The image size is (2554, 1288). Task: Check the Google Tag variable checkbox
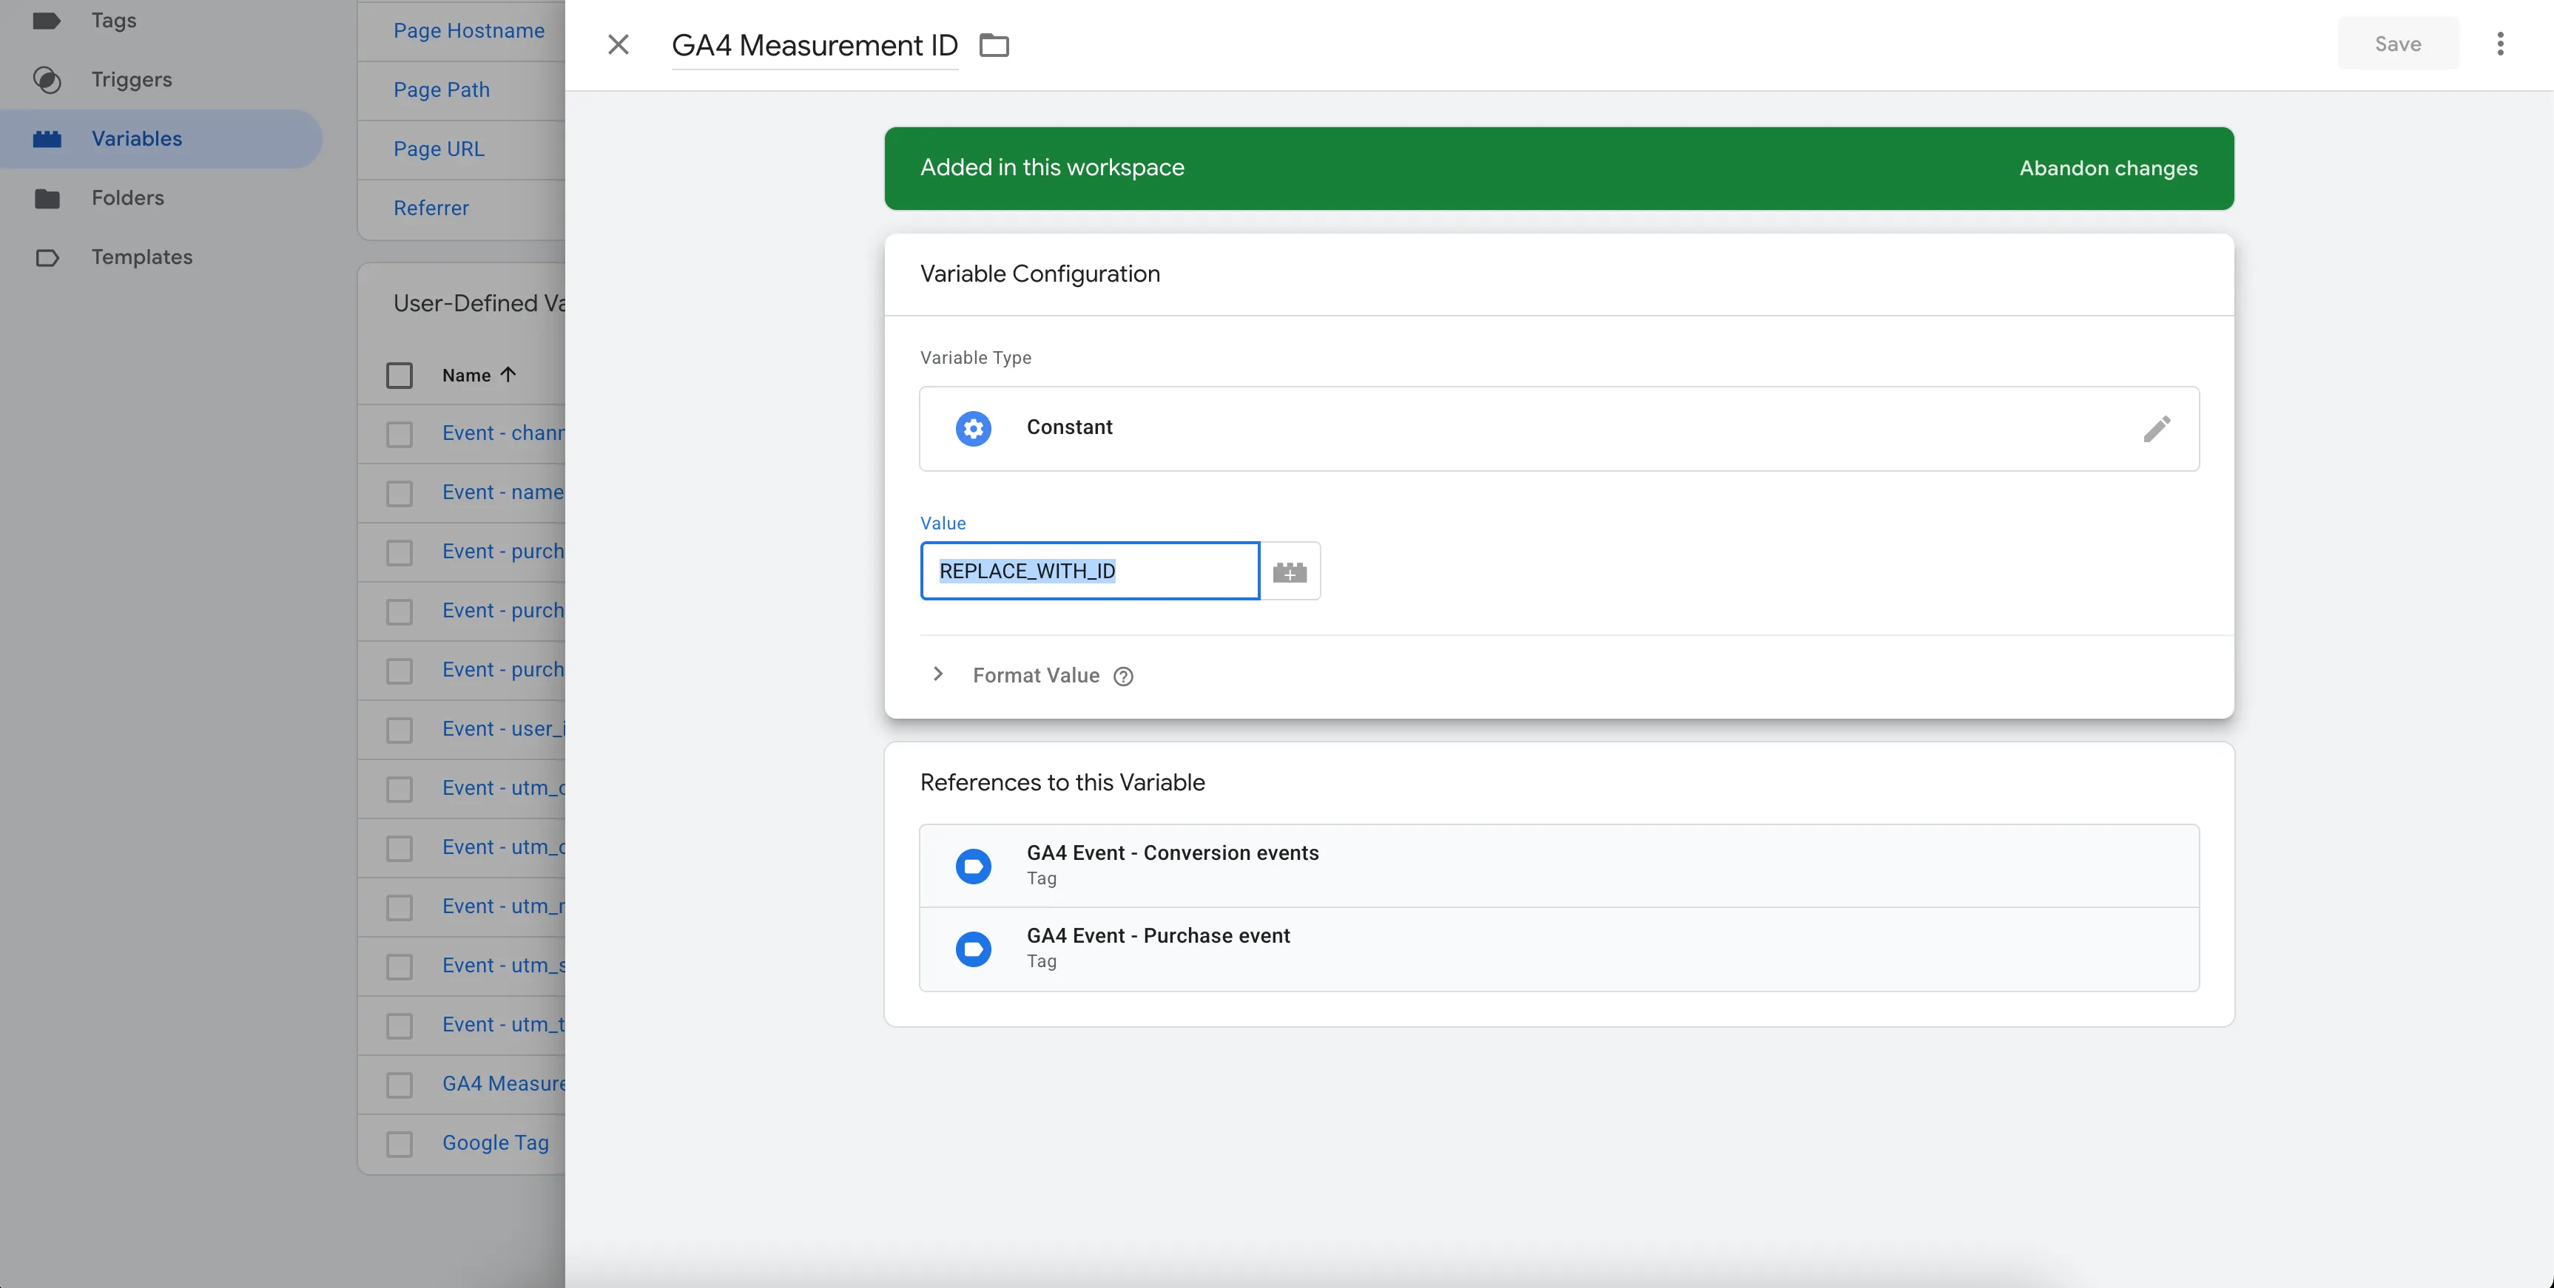pos(400,1145)
